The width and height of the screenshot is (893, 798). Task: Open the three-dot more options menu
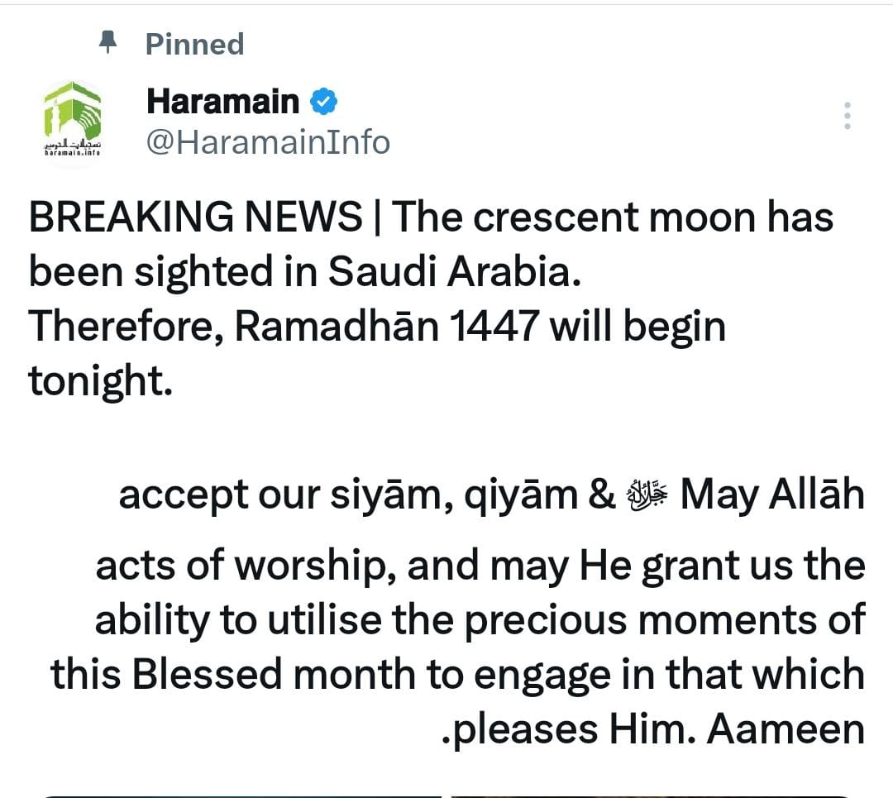847,117
